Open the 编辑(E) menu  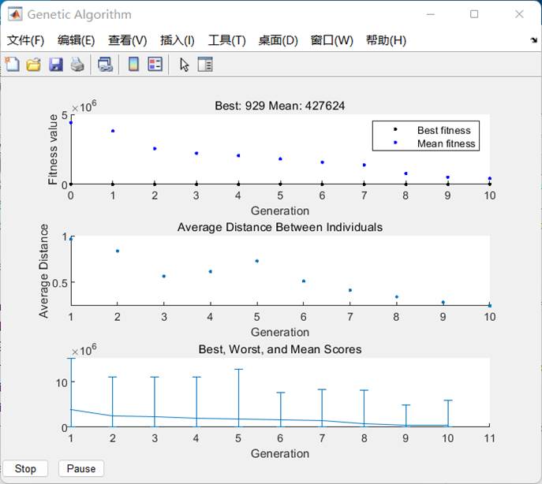coord(76,41)
